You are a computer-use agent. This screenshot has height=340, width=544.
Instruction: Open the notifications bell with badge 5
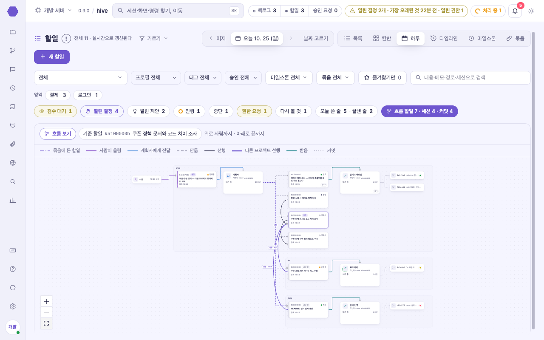[515, 11]
